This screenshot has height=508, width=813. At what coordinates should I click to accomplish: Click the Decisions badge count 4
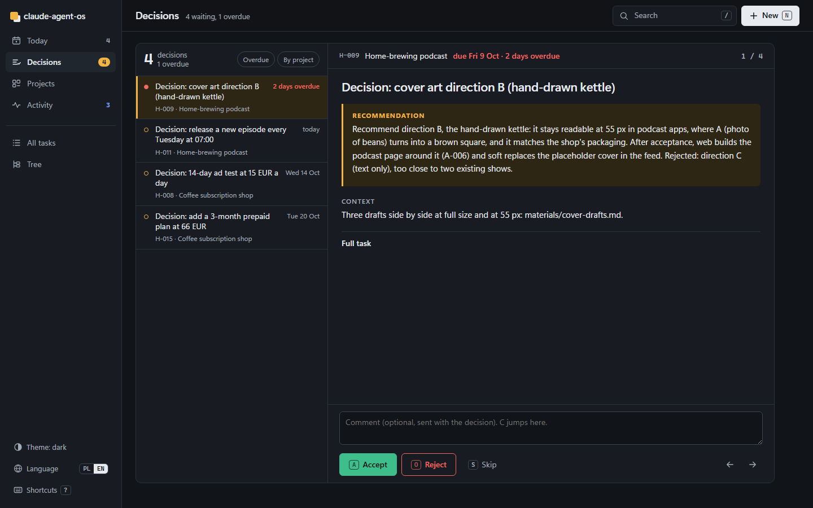tap(104, 62)
